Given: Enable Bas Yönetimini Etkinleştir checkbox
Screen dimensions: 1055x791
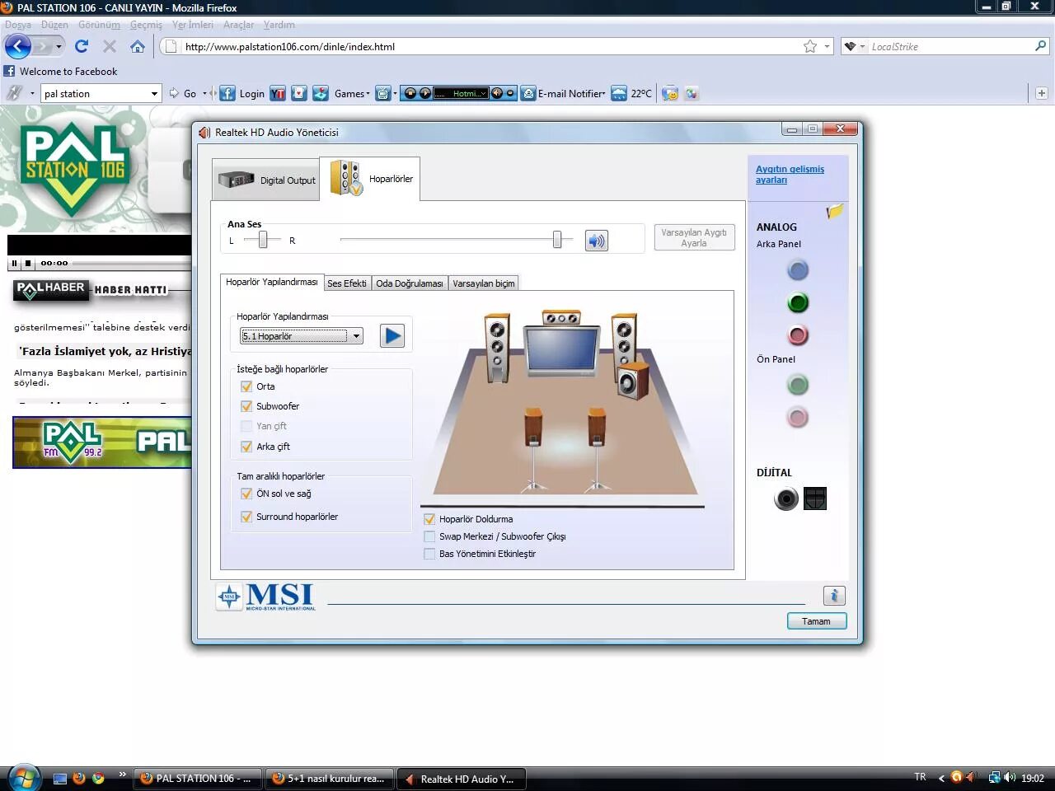Looking at the screenshot, I should click(x=429, y=554).
